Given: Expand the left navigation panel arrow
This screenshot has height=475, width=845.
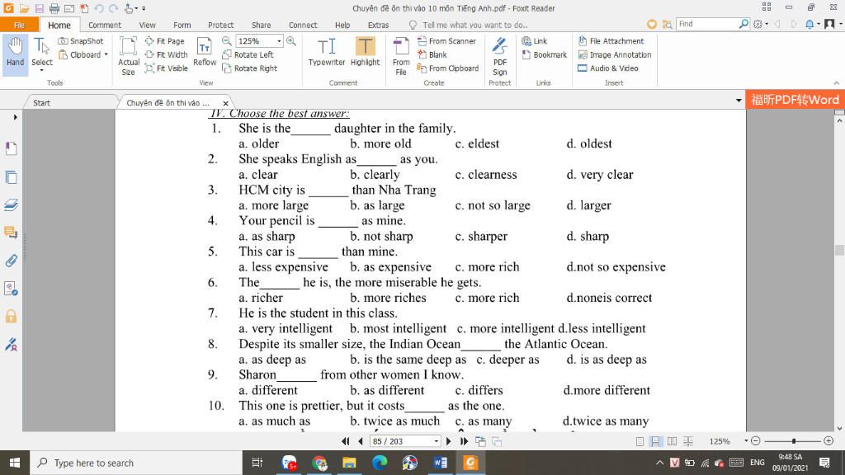Looking at the screenshot, I should point(15,117).
